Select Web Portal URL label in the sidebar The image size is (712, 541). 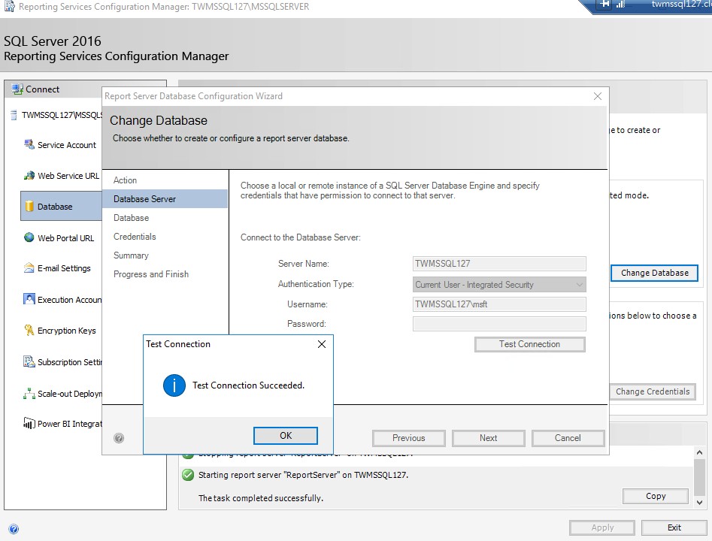(x=66, y=238)
